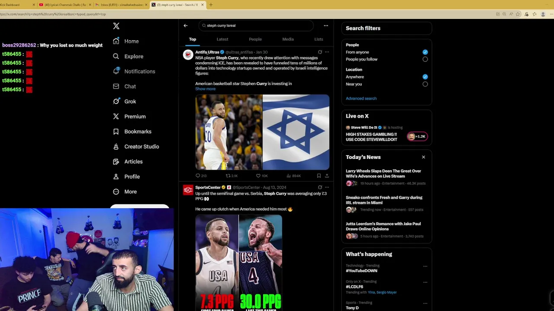Open SportsCenter account name link

click(x=208, y=187)
